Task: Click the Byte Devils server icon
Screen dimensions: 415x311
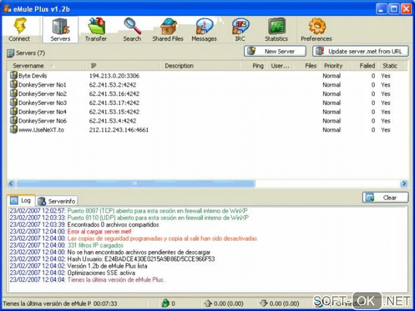Action: (13, 75)
